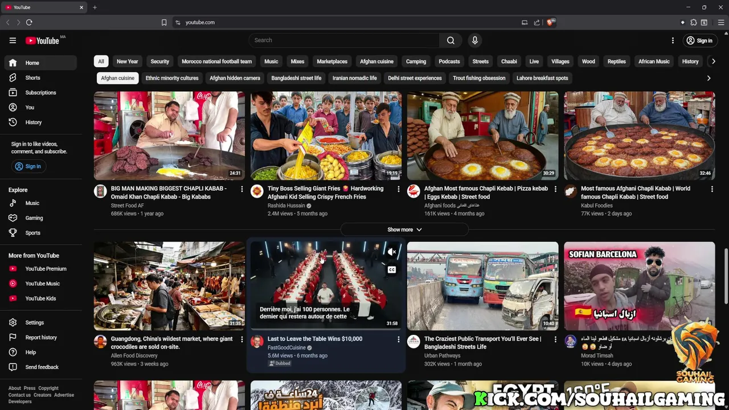Select Lahore breakfast spots chip

click(542, 78)
